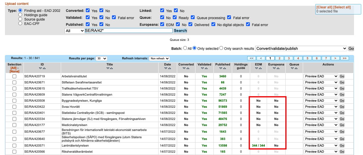Toggle Queue processing checkbox

point(193,18)
